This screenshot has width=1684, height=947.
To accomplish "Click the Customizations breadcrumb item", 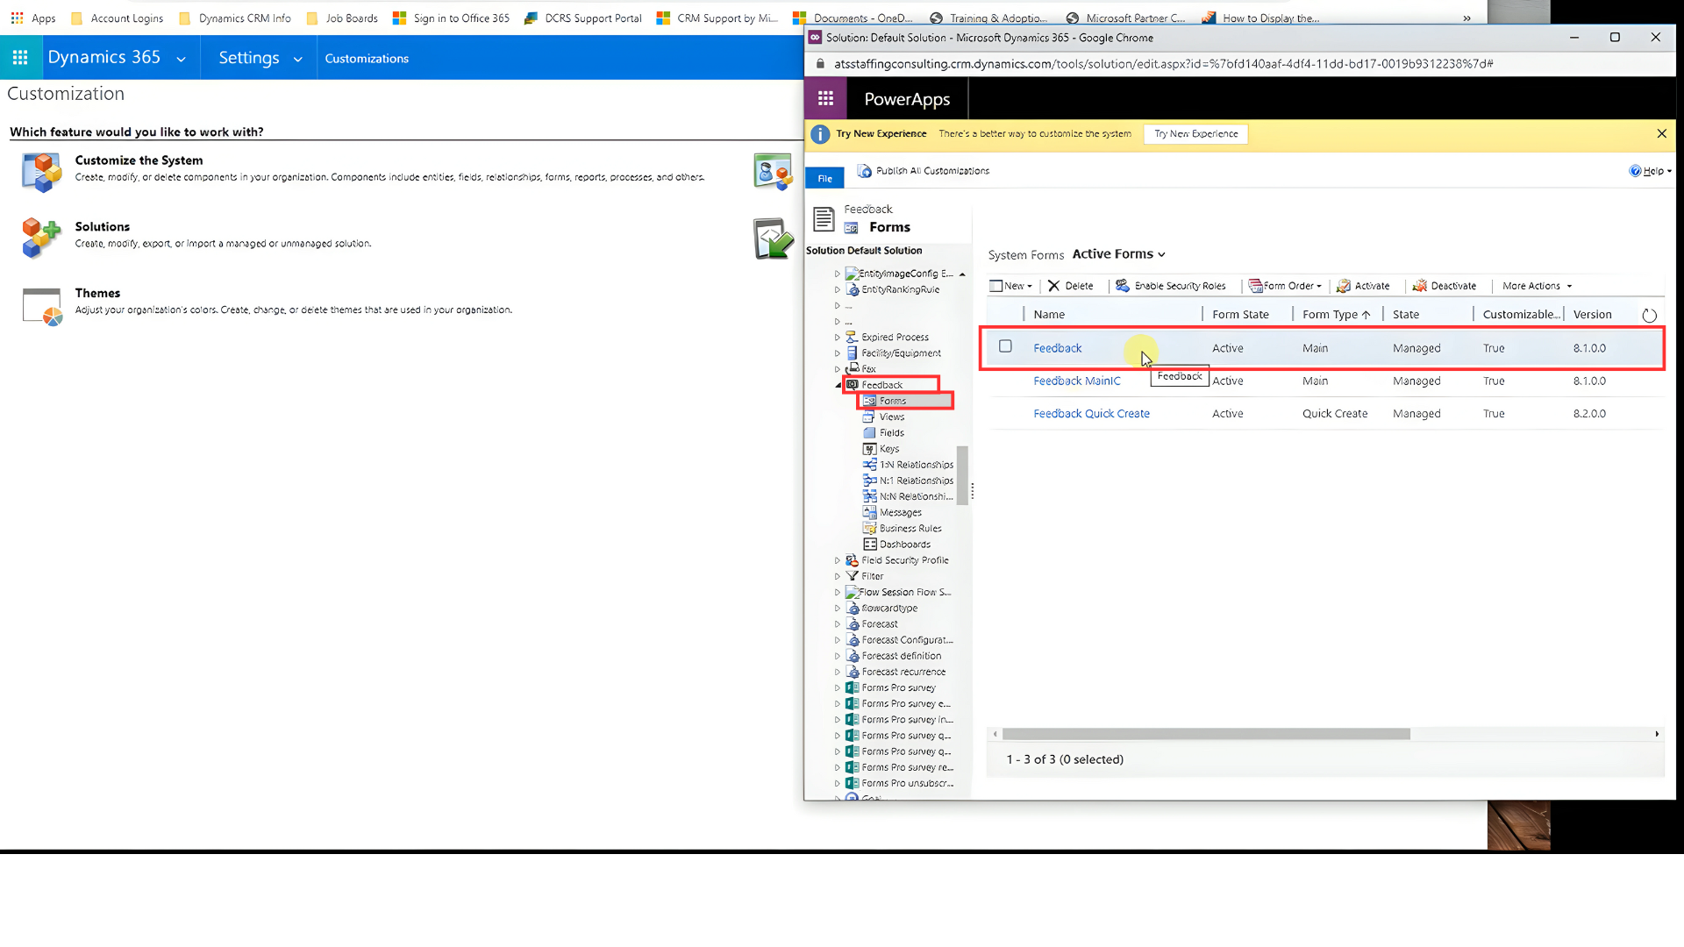I will 367,59.
